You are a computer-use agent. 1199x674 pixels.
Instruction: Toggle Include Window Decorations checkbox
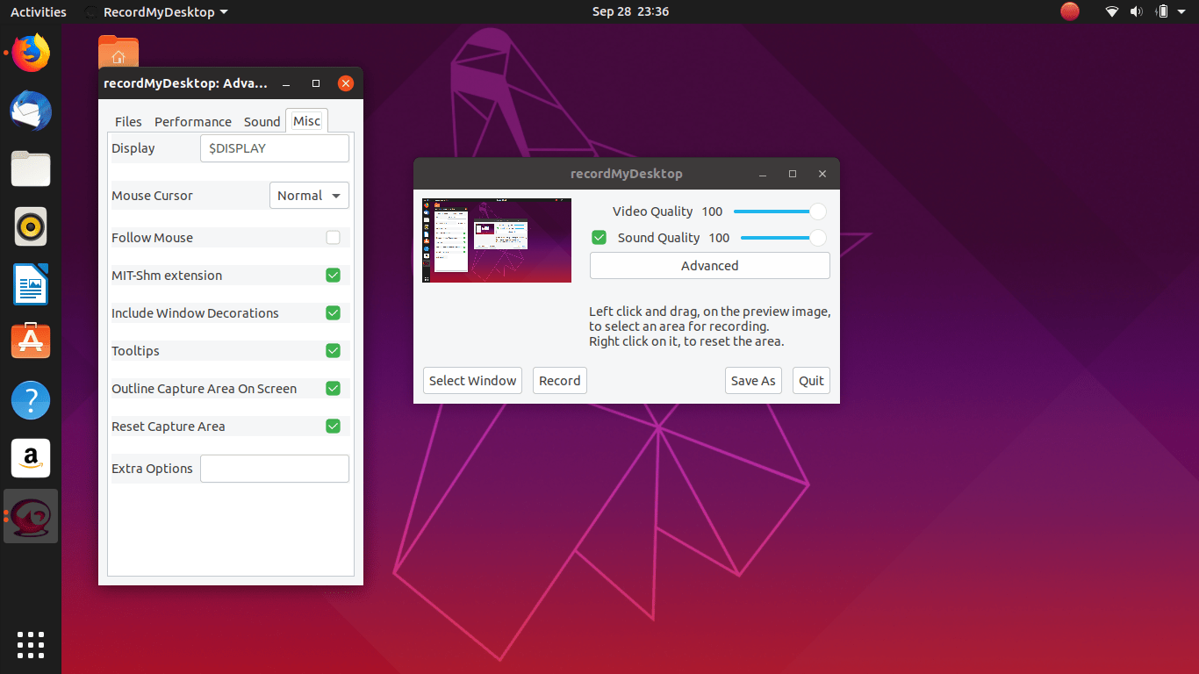pos(333,312)
